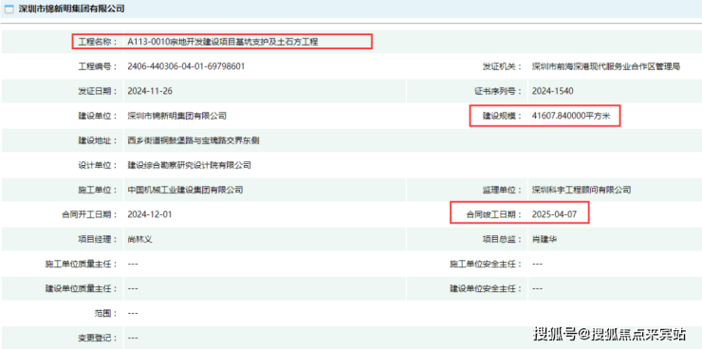The image size is (702, 349).
Task: Click the 施工单位安全主任 label
Action: tap(486, 264)
